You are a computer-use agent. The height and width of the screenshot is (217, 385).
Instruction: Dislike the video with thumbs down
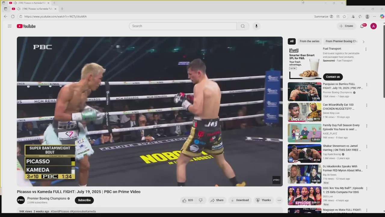(x=201, y=200)
